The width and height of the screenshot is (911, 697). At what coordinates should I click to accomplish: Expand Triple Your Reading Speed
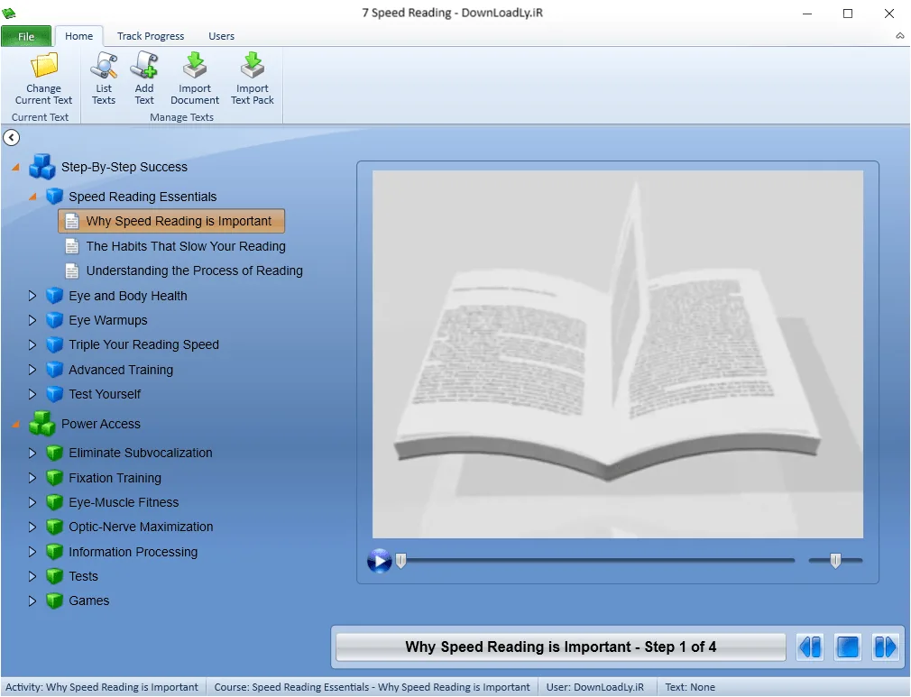(32, 345)
